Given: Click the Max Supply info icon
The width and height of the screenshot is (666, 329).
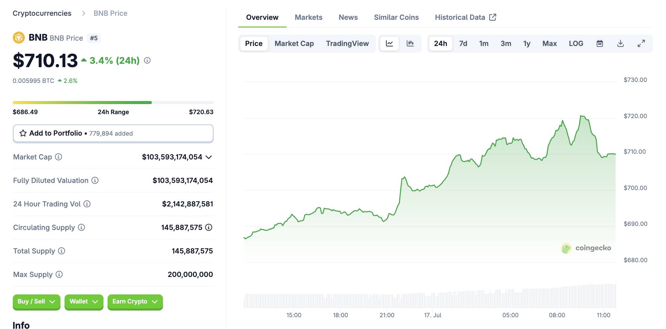Looking at the screenshot, I should point(59,274).
